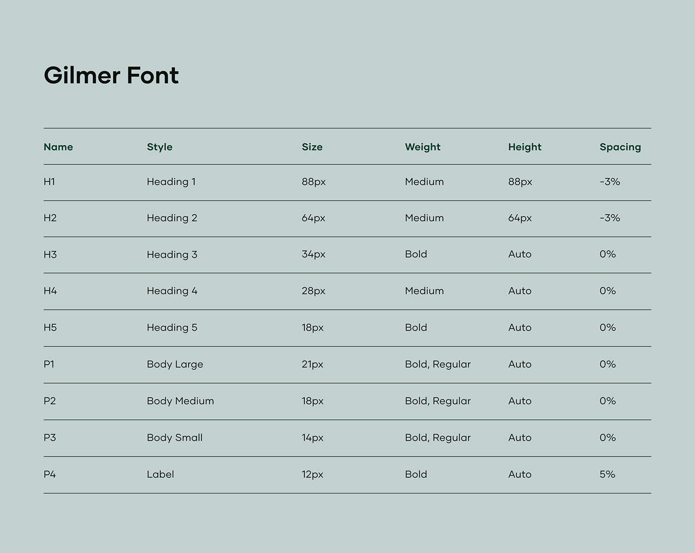Click the 'Size' column header

[x=312, y=147]
